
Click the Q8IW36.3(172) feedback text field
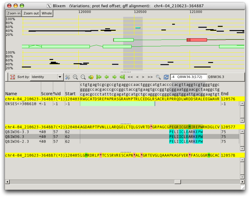(x=189, y=77)
